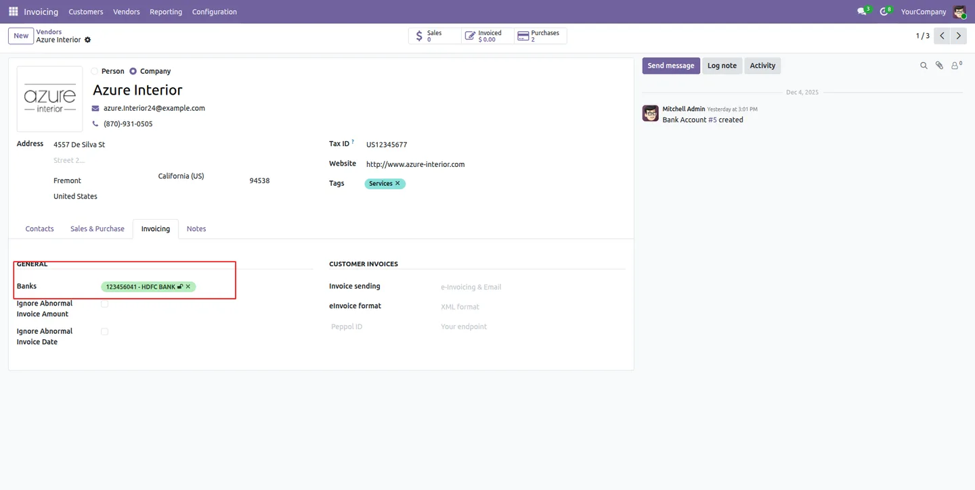Click the Invoicing app title
The height and width of the screenshot is (490, 975).
(x=41, y=11)
